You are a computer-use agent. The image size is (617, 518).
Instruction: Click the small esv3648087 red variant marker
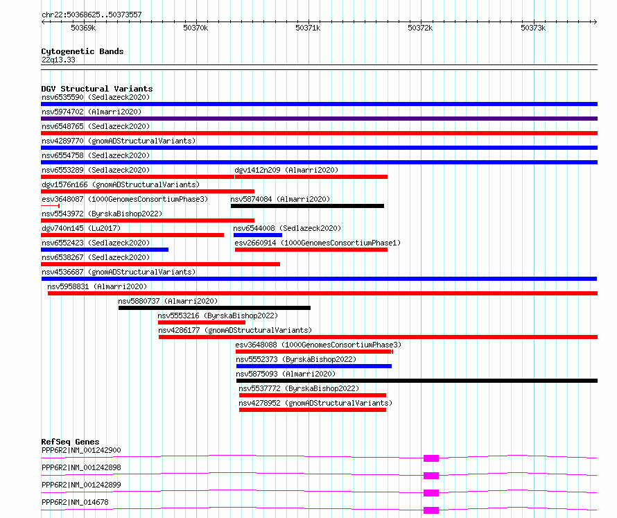pyautogui.click(x=51, y=206)
